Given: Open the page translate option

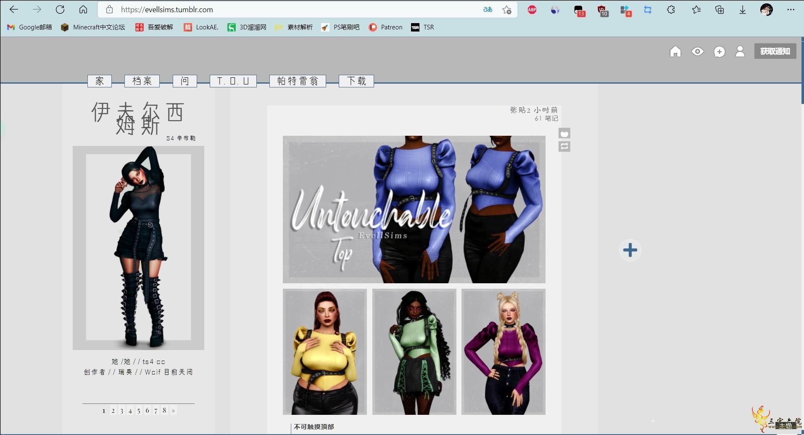Looking at the screenshot, I should [x=488, y=9].
